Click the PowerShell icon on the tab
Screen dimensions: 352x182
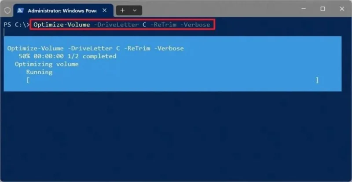point(20,11)
